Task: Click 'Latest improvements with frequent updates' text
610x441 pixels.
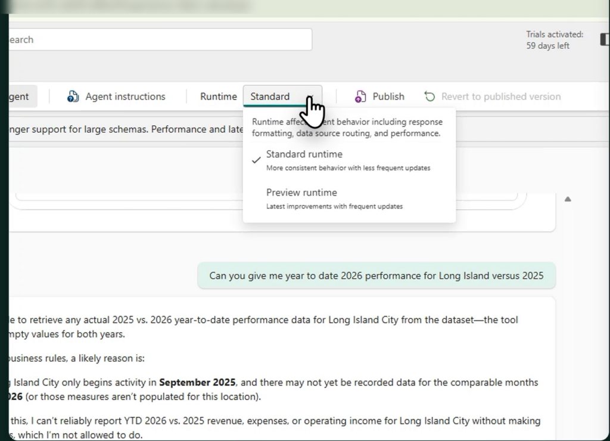Action: [335, 206]
